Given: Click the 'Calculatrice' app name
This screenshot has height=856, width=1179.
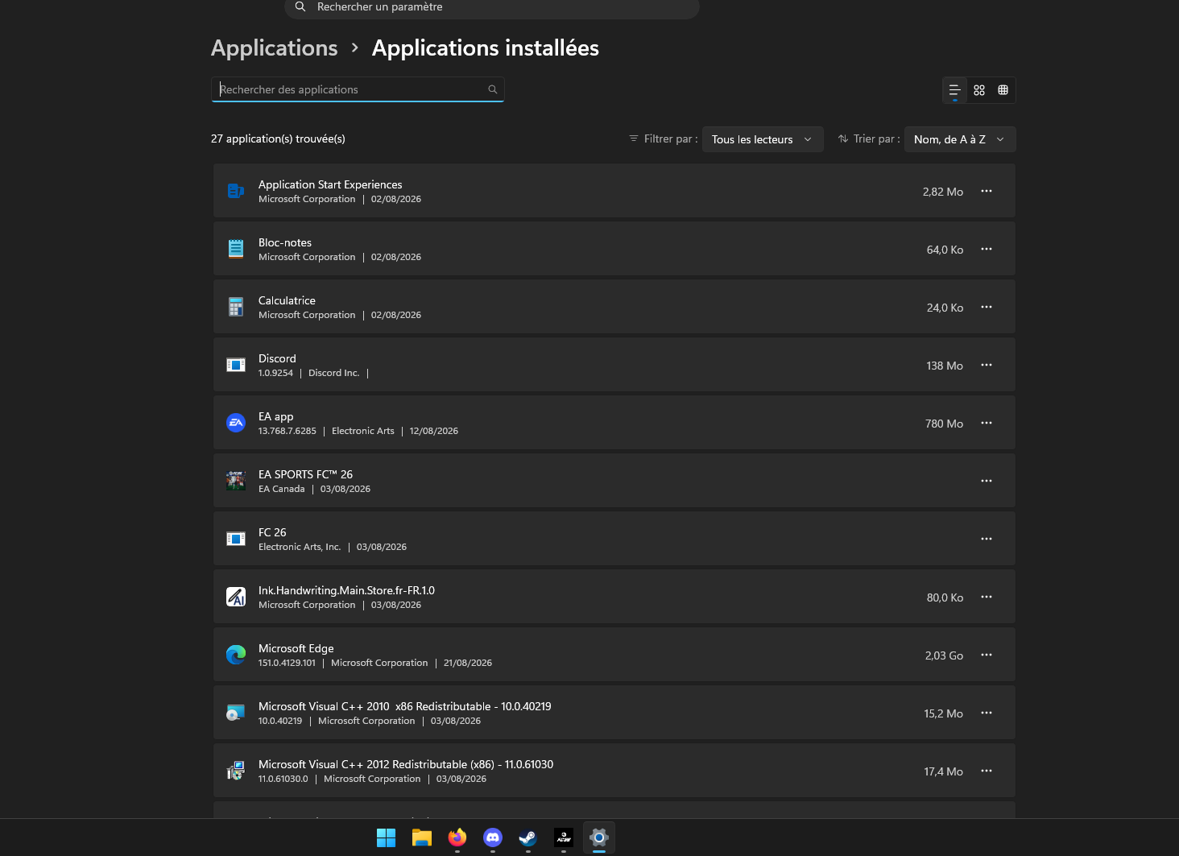Looking at the screenshot, I should [287, 300].
